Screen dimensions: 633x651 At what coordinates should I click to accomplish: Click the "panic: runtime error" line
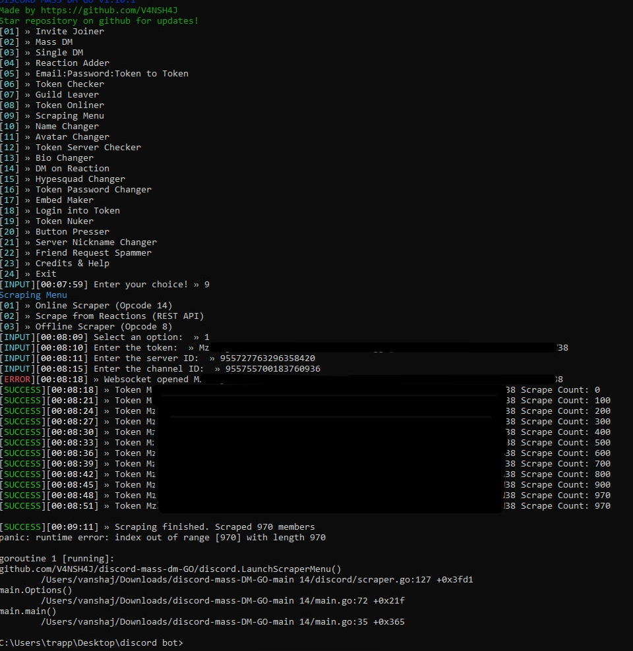(163, 537)
